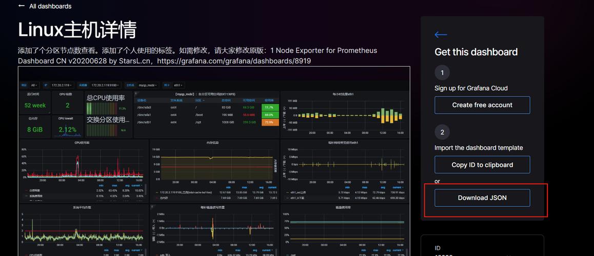594x256 pixels.
Task: Click the Download JSON button
Action: pyautogui.click(x=482, y=198)
